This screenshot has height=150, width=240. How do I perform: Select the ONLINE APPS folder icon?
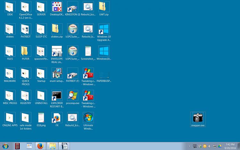click(10, 118)
